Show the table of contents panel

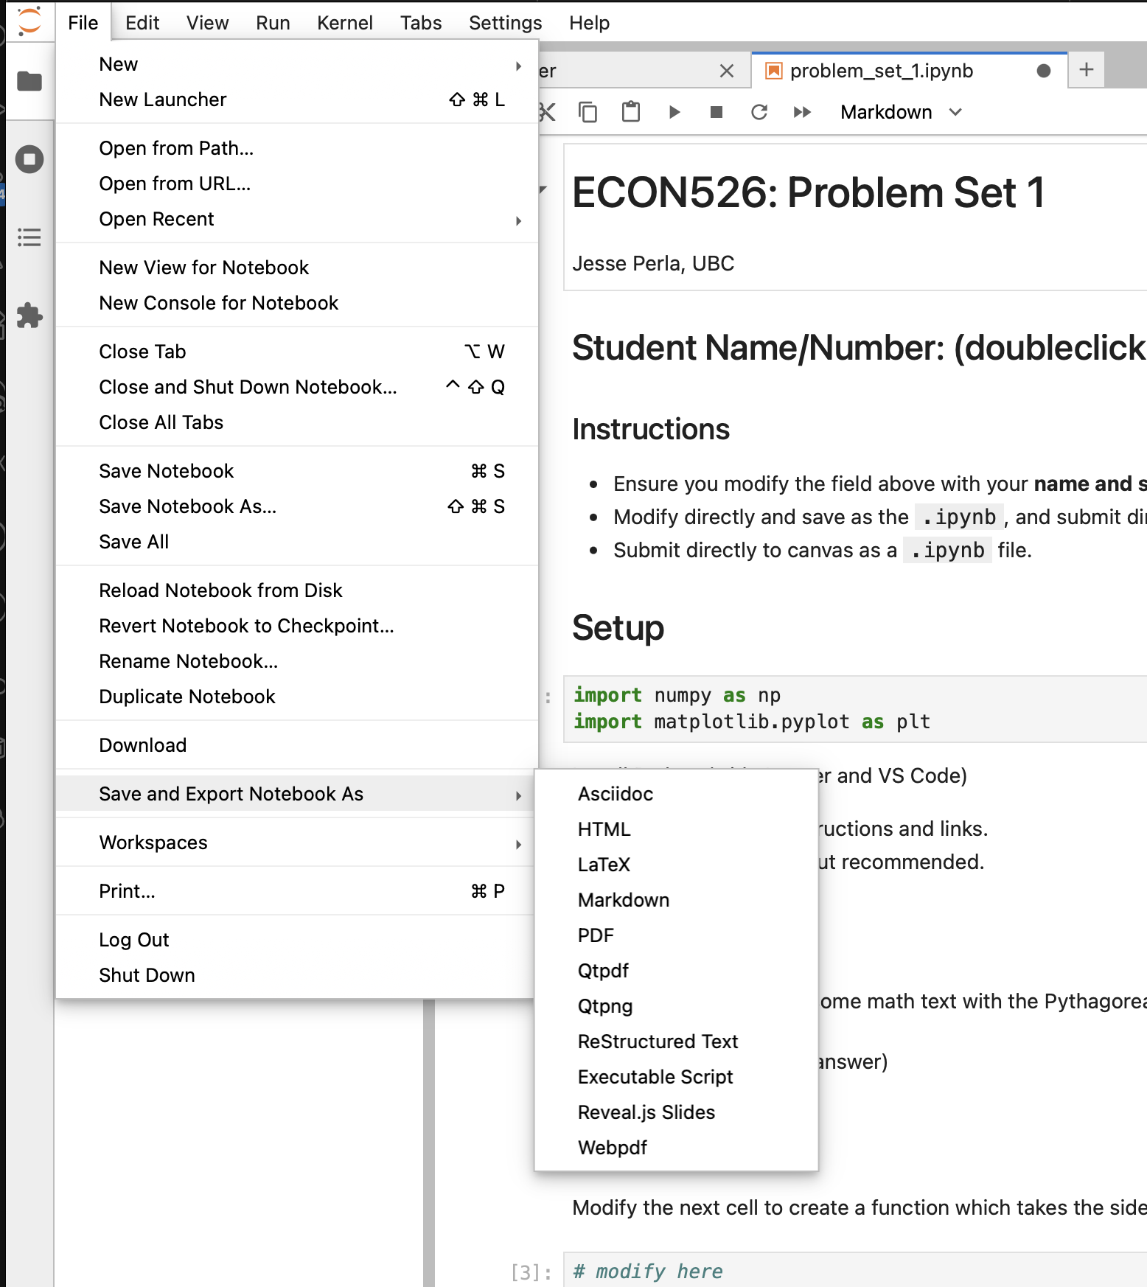[29, 237]
